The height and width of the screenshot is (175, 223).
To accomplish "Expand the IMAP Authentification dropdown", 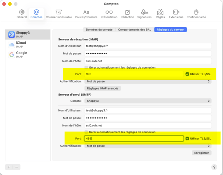I will click(x=148, y=81).
